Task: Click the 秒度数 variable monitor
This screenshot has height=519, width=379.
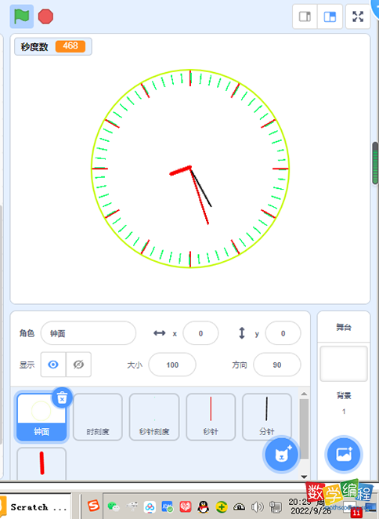Action: pos(53,46)
